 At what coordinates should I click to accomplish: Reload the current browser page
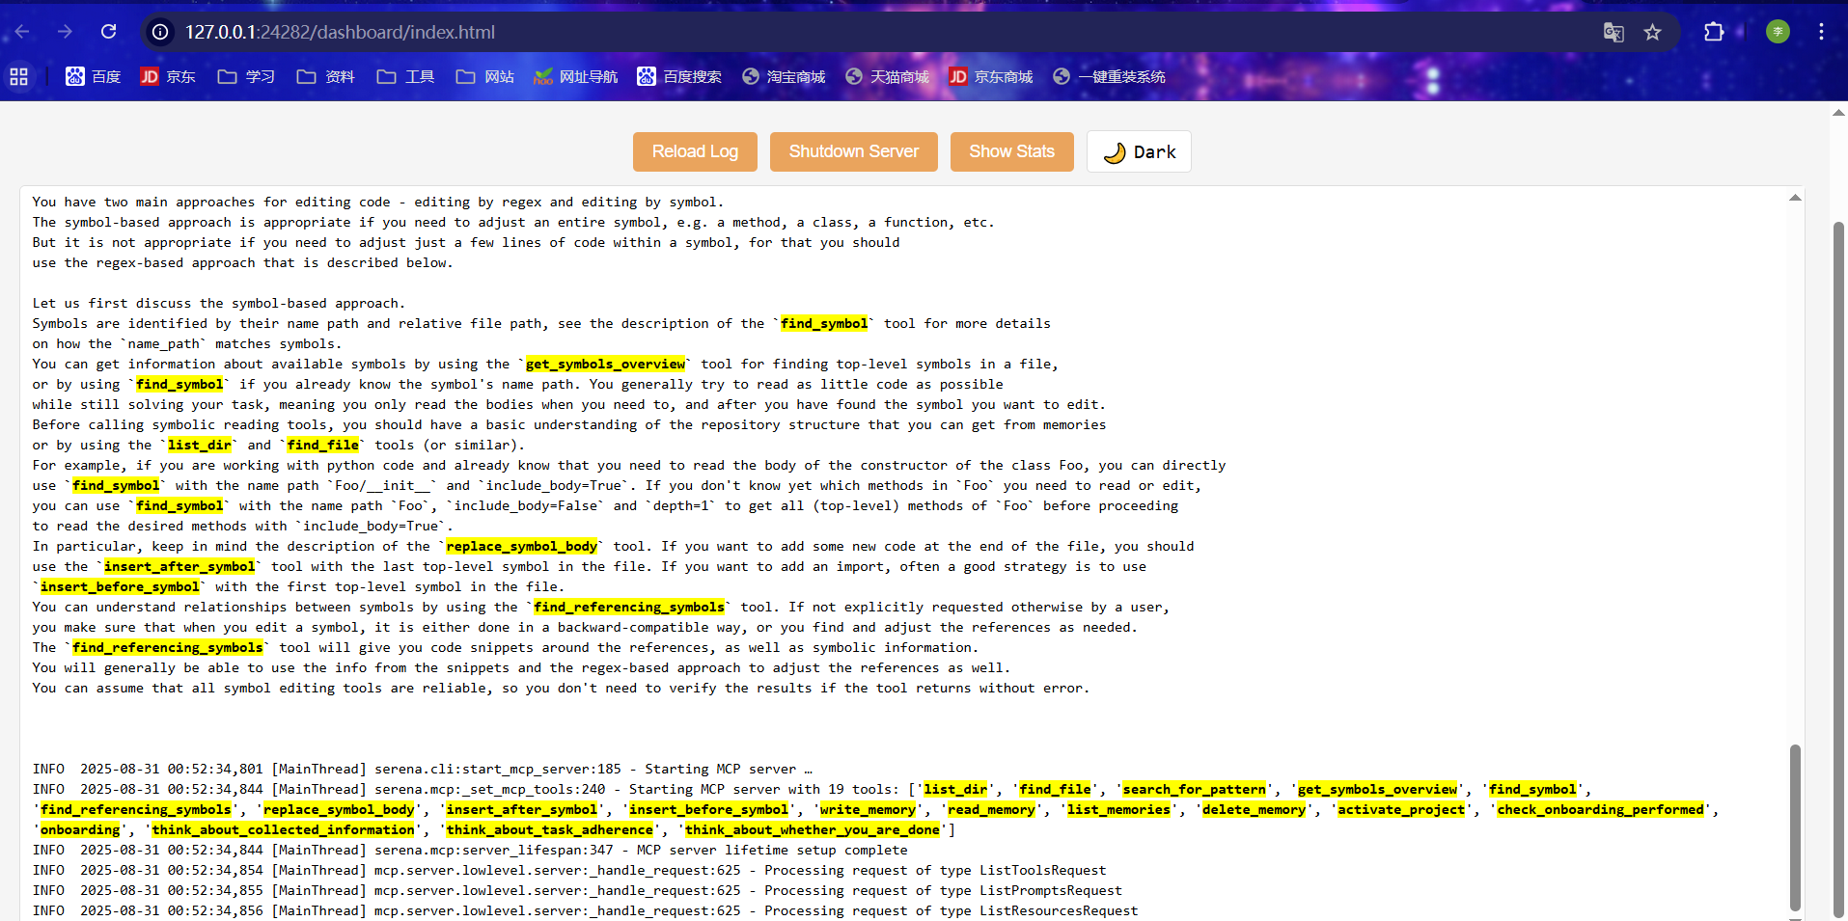coord(108,32)
